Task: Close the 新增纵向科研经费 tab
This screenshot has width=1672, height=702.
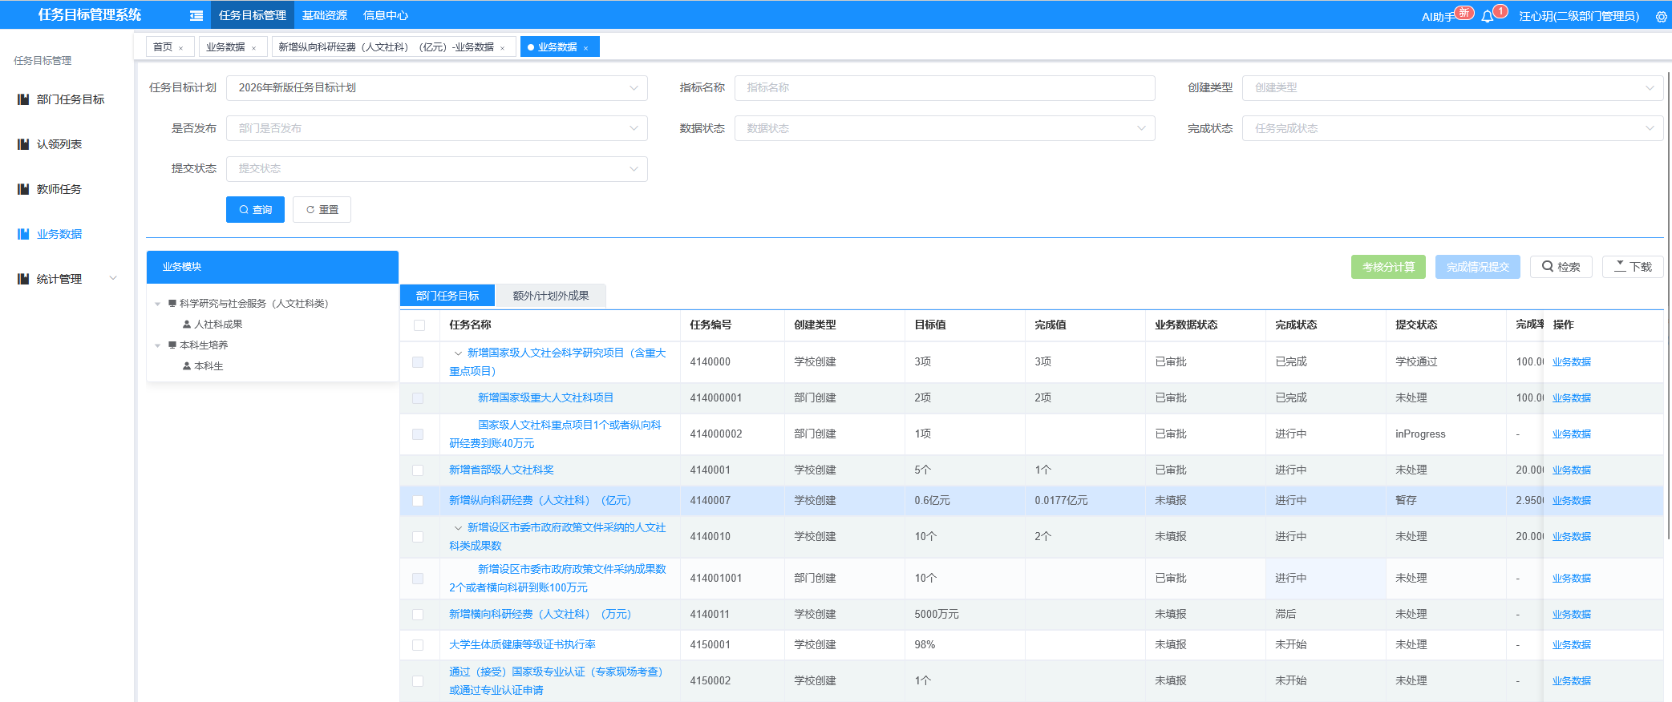Action: pyautogui.click(x=503, y=48)
